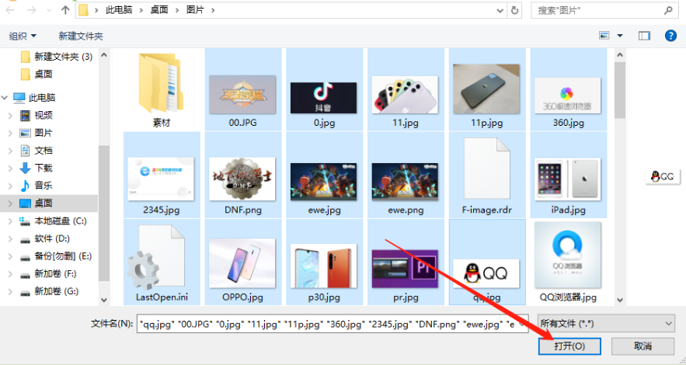The height and width of the screenshot is (365, 686).
Task: Click the change view icon
Action: point(604,36)
